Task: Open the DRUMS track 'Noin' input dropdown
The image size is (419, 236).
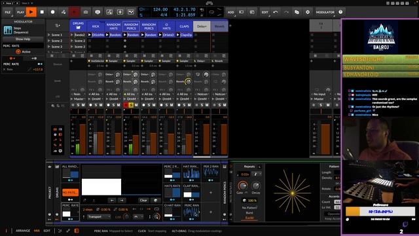Action: (x=78, y=94)
